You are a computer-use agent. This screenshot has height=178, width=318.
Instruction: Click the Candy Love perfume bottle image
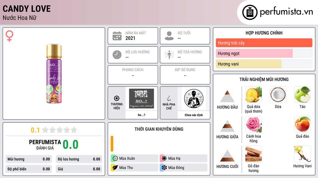pyautogui.click(x=54, y=74)
